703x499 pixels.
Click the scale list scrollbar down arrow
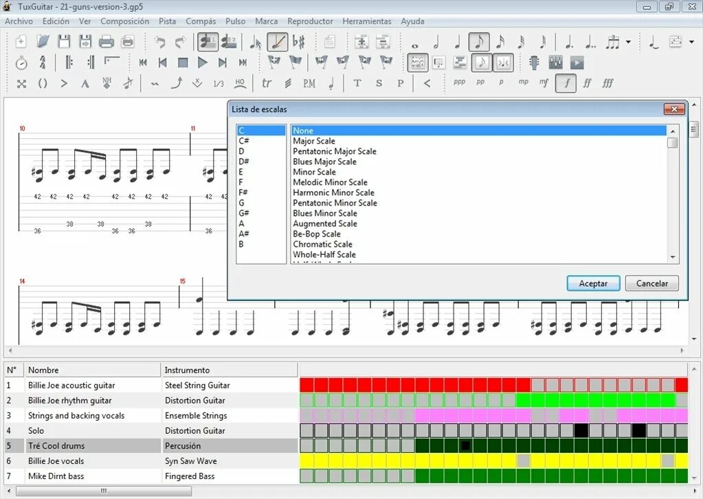click(673, 257)
